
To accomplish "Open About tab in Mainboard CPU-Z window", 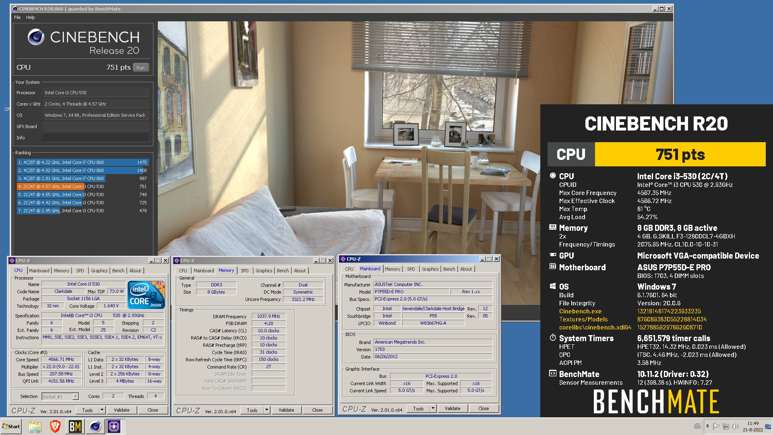I will 466,269.
